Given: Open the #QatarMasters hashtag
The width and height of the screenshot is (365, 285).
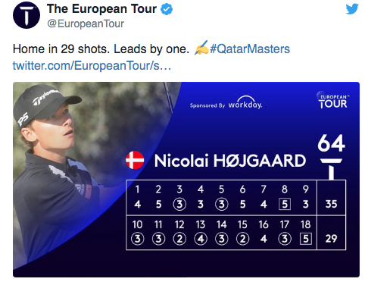Looking at the screenshot, I should (x=250, y=49).
